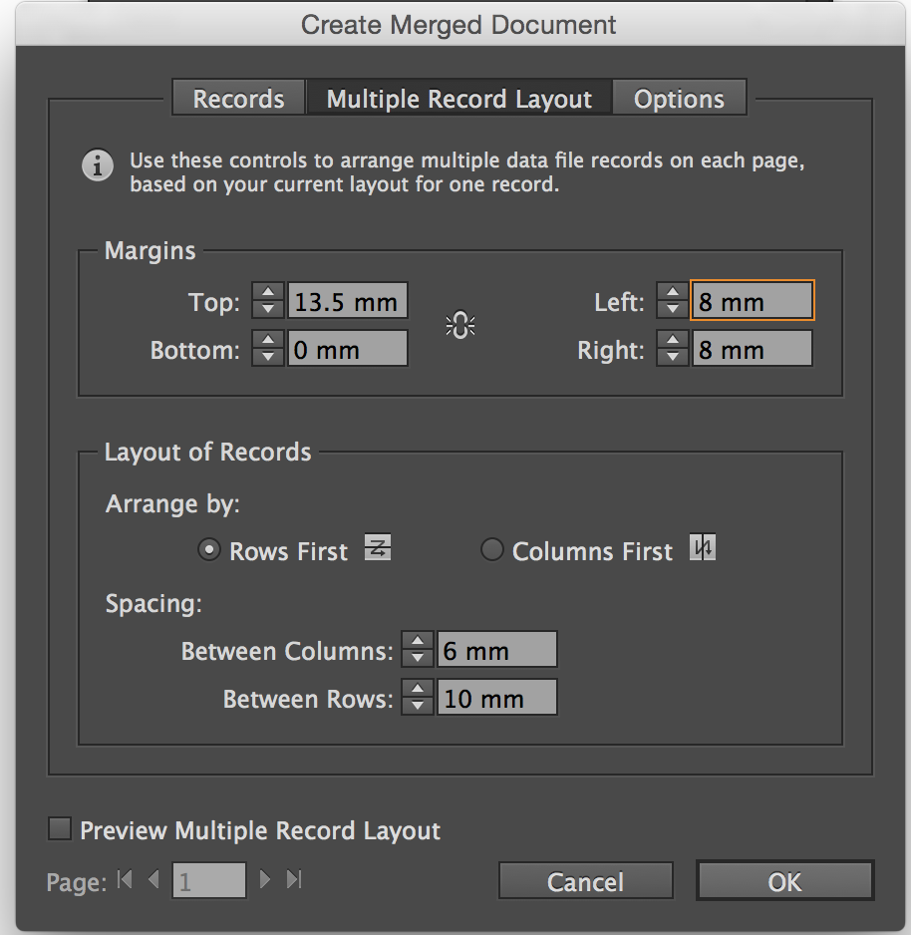
Task: Go to last page arrow icon
Action: tap(294, 879)
